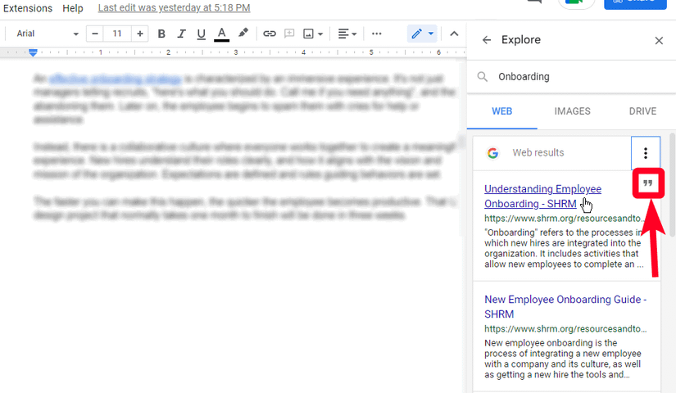
Task: Click the cite as footnote quote icon
Action: [x=648, y=185]
